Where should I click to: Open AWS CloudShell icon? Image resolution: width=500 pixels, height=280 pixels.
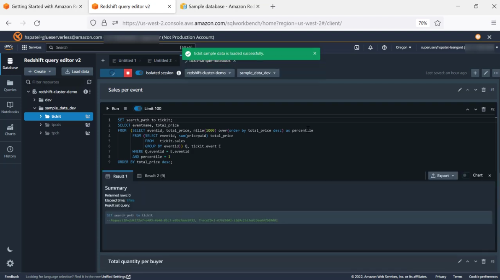click(x=357, y=47)
